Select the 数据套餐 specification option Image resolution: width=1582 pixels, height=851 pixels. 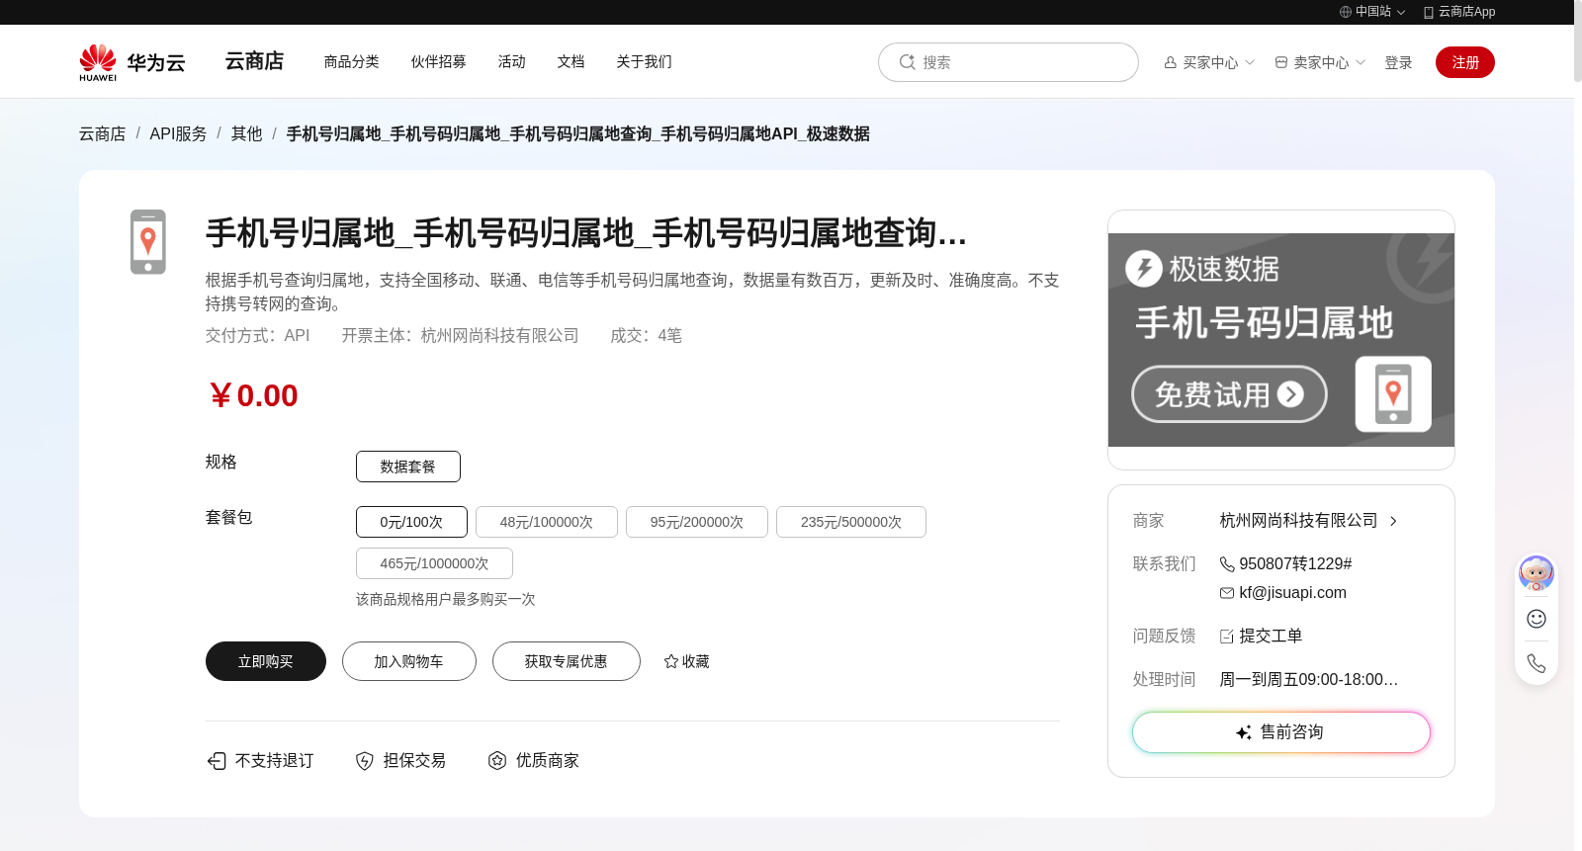point(408,467)
